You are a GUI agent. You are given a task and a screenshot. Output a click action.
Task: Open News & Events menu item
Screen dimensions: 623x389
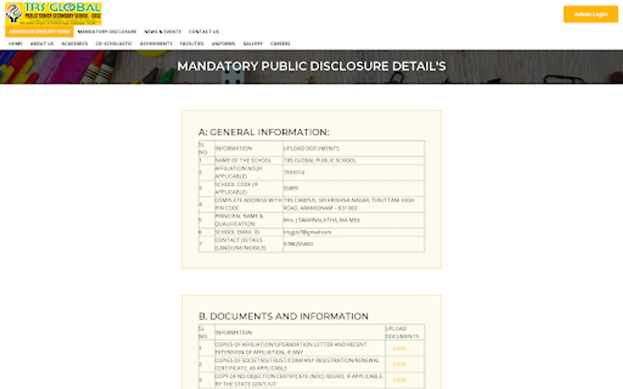163,32
